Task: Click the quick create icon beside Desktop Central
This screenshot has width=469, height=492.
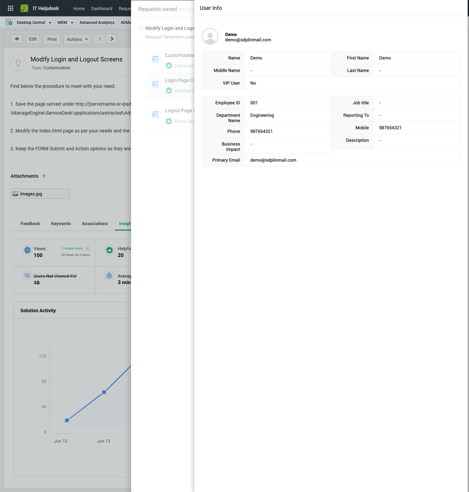Action: point(9,23)
